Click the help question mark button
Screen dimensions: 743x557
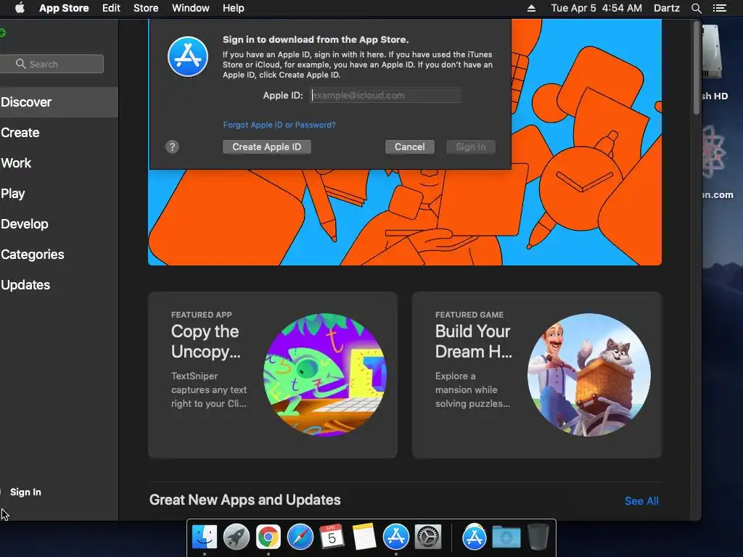click(173, 147)
